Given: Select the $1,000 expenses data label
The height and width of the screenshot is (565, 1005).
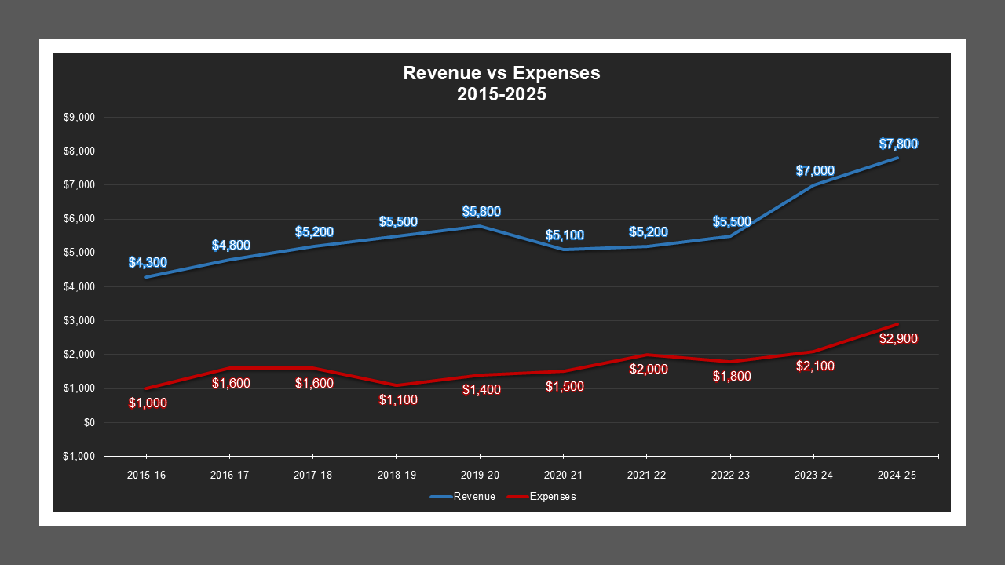Looking at the screenshot, I should (x=147, y=403).
